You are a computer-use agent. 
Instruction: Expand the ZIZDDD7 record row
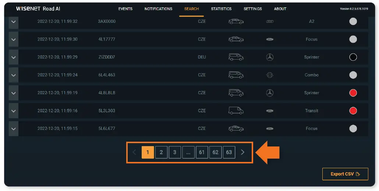point(14,57)
